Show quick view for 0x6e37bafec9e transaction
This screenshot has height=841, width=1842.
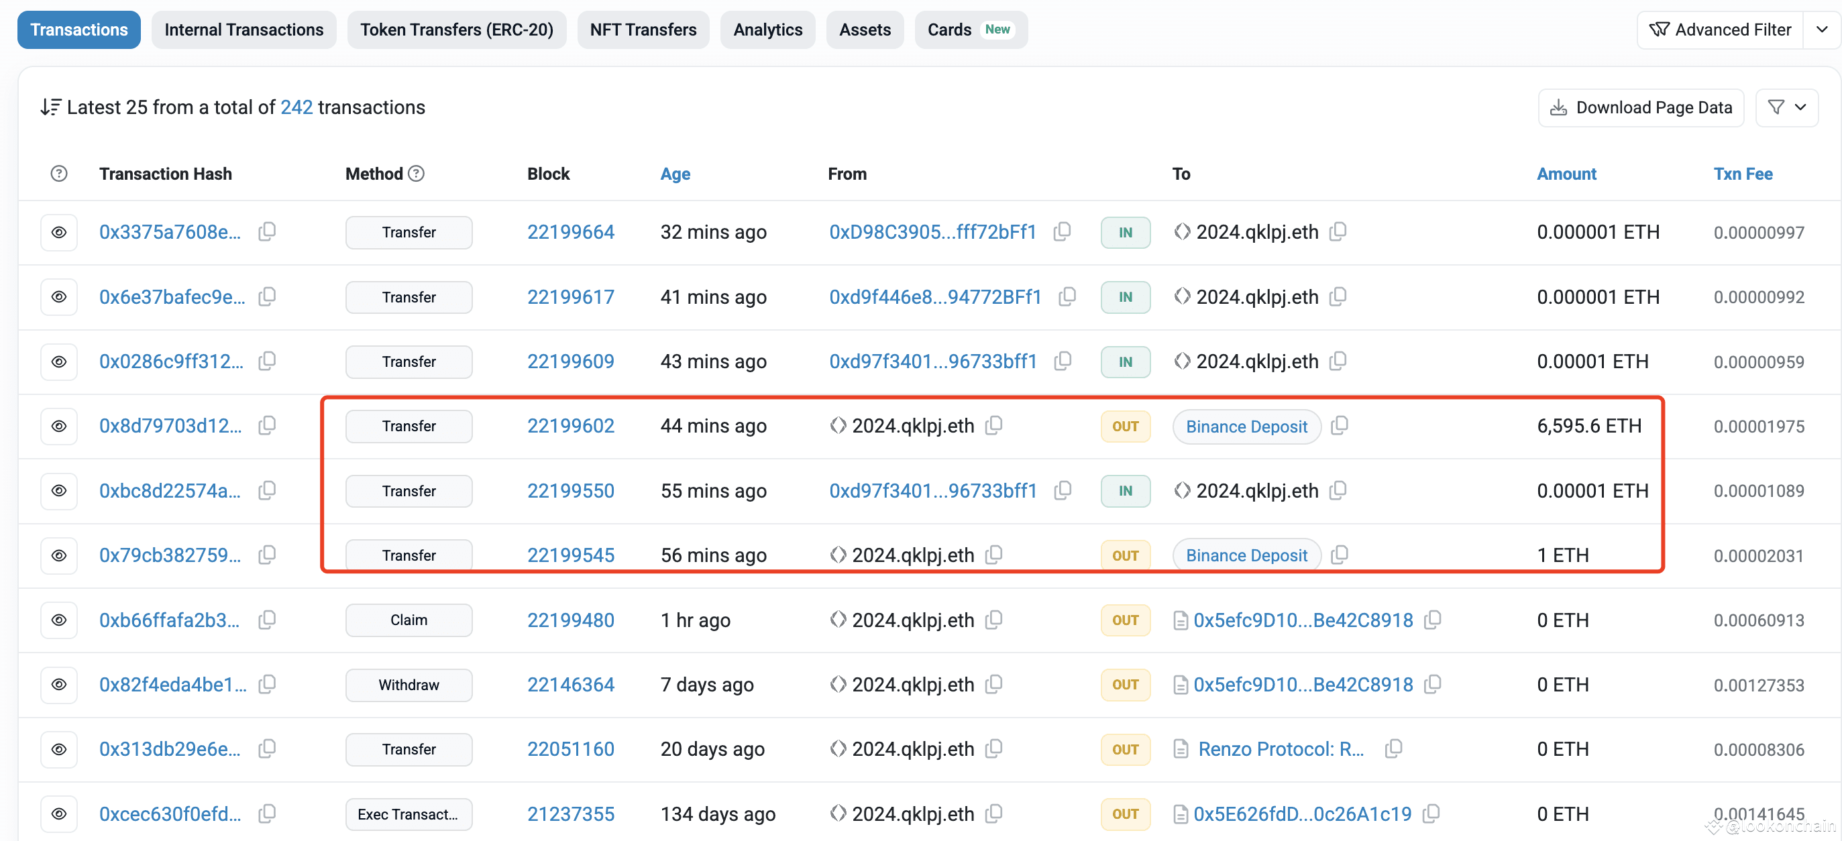coord(58,297)
